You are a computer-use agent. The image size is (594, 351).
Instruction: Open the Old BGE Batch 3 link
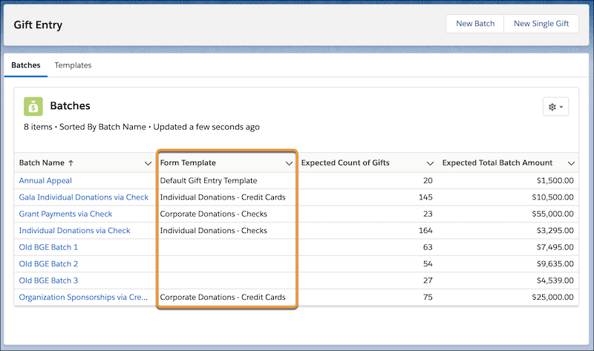48,281
